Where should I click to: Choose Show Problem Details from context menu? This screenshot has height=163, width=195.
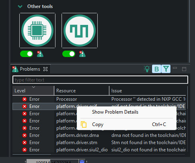[x=115, y=112]
